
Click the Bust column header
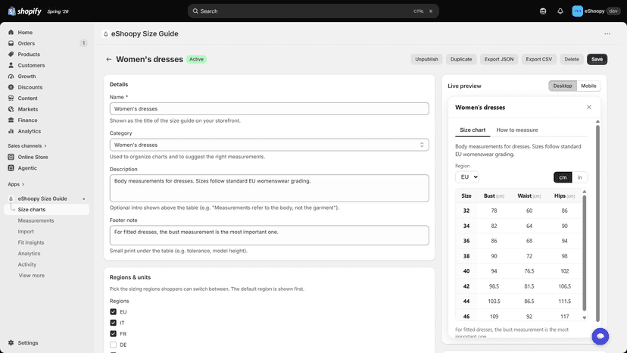(494, 196)
